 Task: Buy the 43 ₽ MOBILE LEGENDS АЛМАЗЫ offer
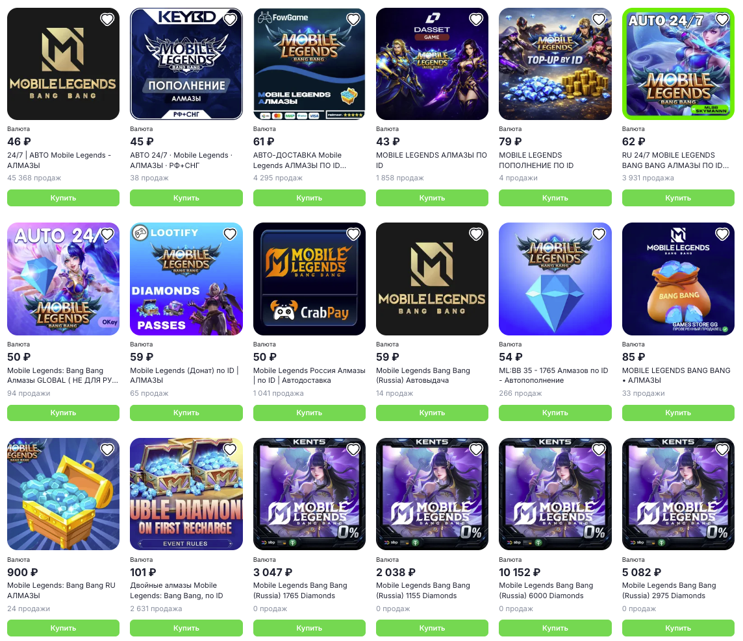point(432,198)
